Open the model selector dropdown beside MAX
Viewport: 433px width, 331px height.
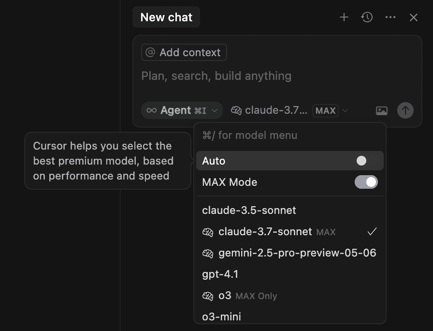click(346, 110)
